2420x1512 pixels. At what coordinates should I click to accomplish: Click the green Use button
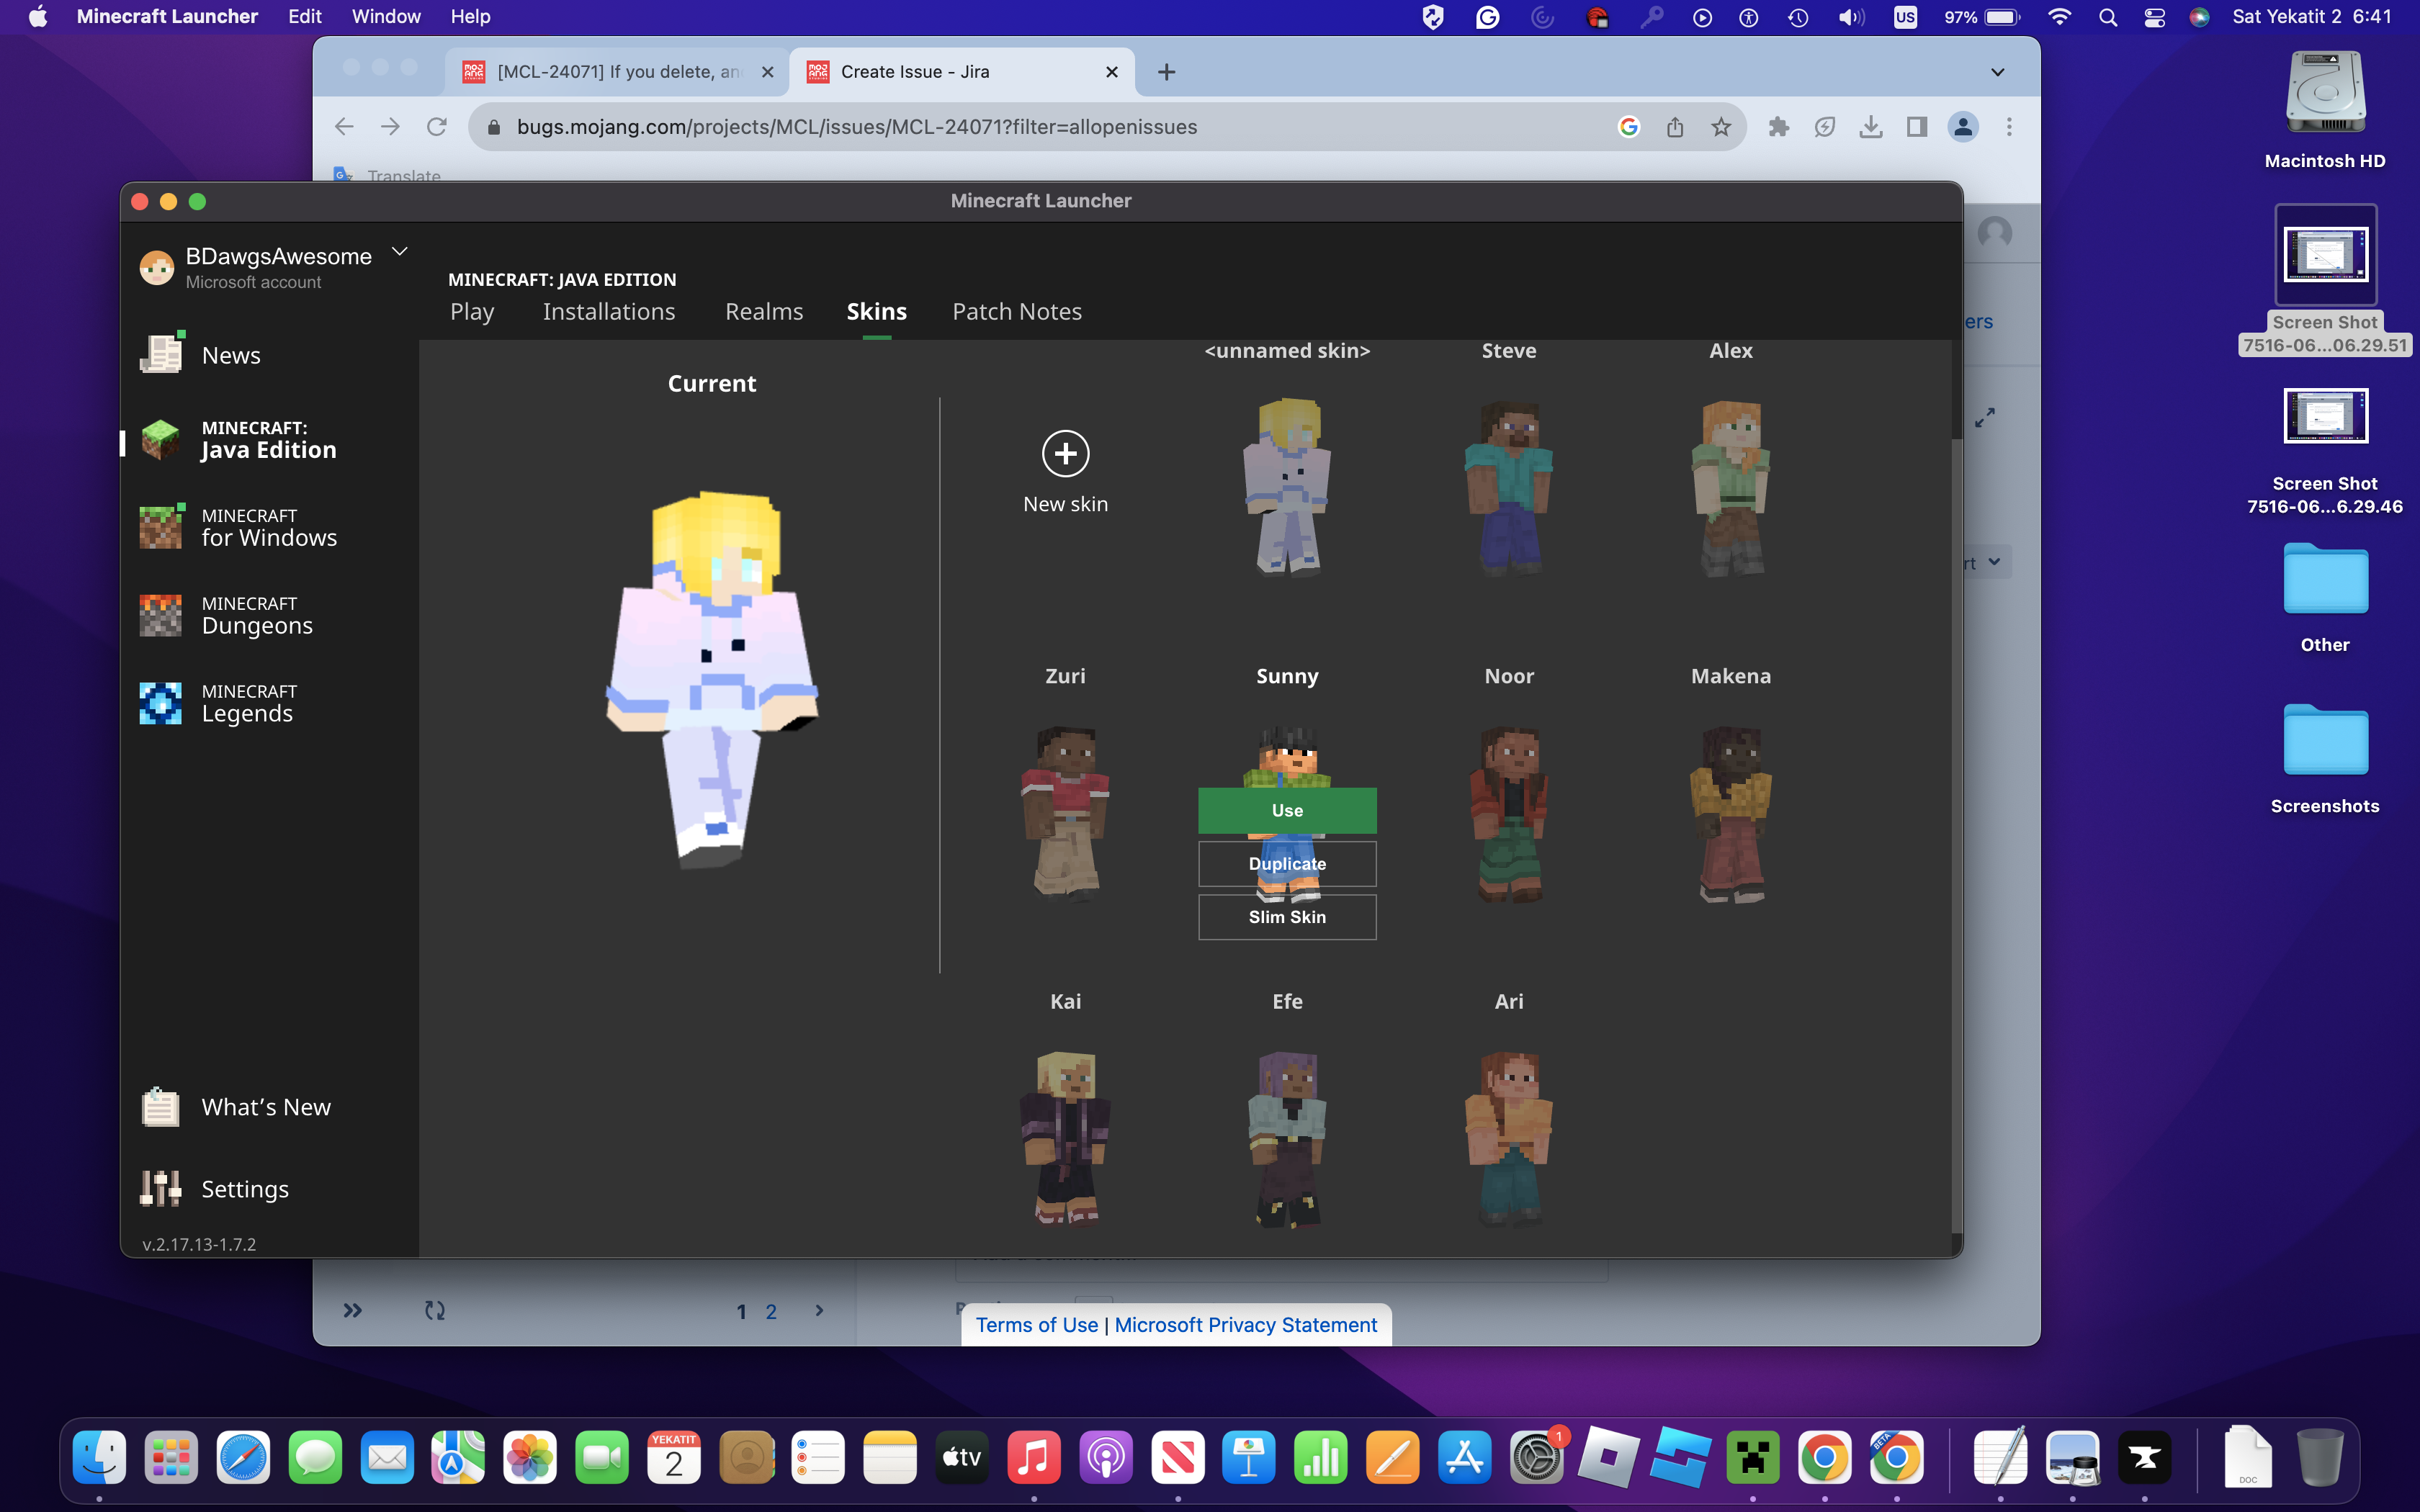(x=1287, y=810)
